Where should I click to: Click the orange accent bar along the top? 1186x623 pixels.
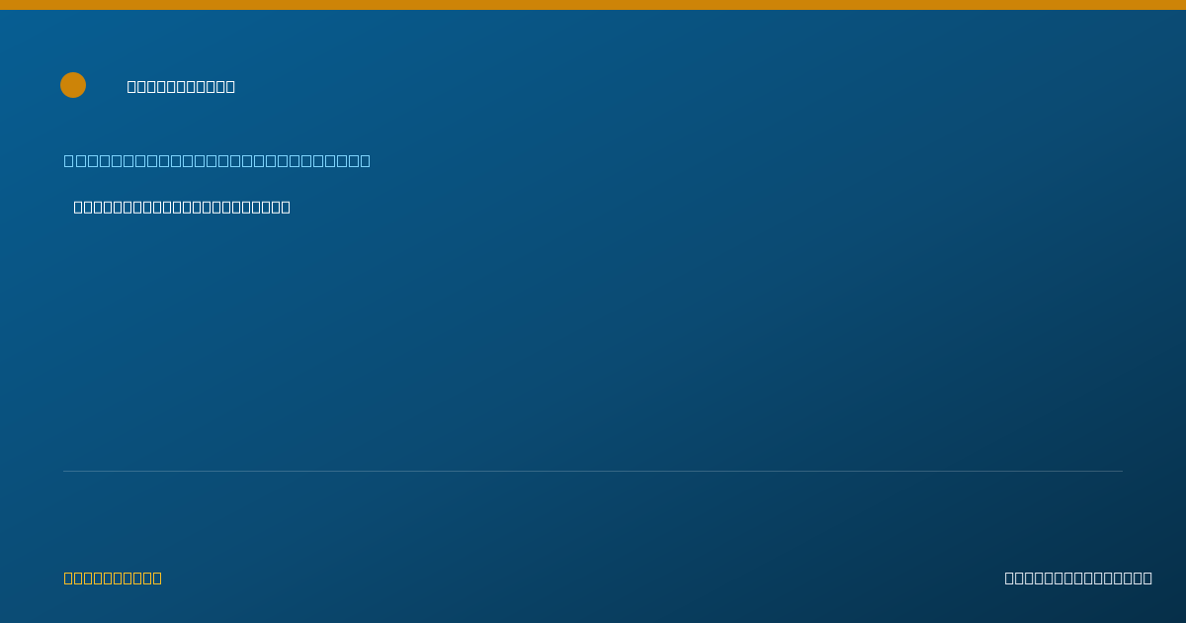point(593,5)
